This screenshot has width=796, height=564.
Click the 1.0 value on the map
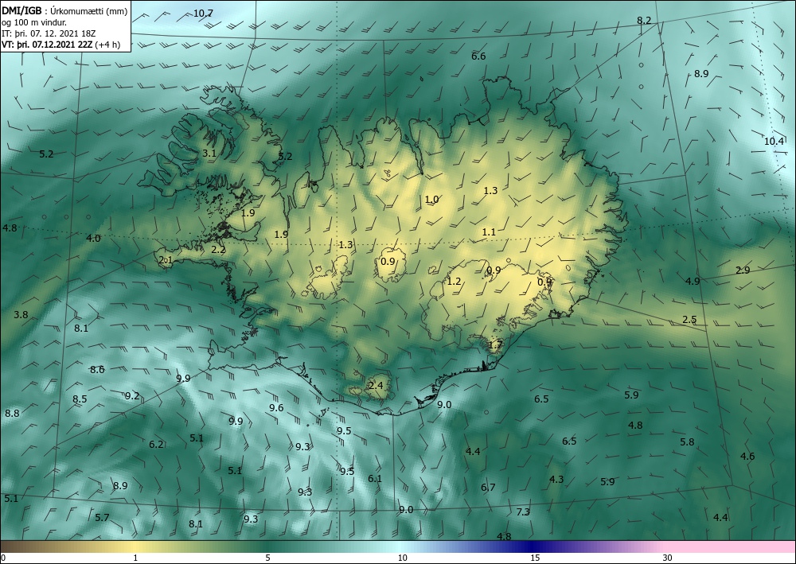pyautogui.click(x=432, y=200)
